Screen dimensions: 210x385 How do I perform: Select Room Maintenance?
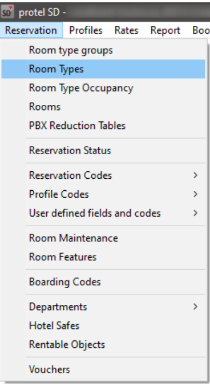coord(103,238)
